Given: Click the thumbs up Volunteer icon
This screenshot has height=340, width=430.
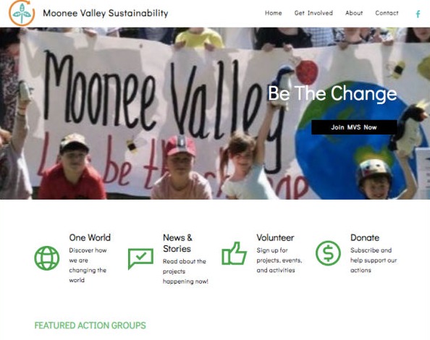Looking at the screenshot, I should [235, 253].
